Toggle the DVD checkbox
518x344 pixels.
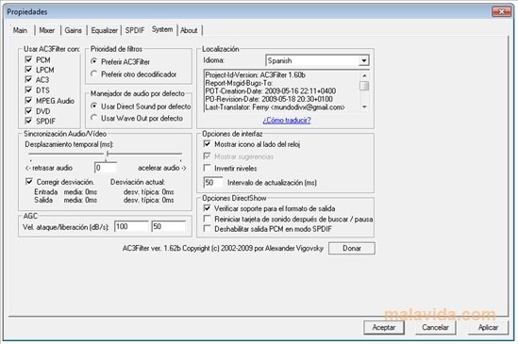click(28, 111)
